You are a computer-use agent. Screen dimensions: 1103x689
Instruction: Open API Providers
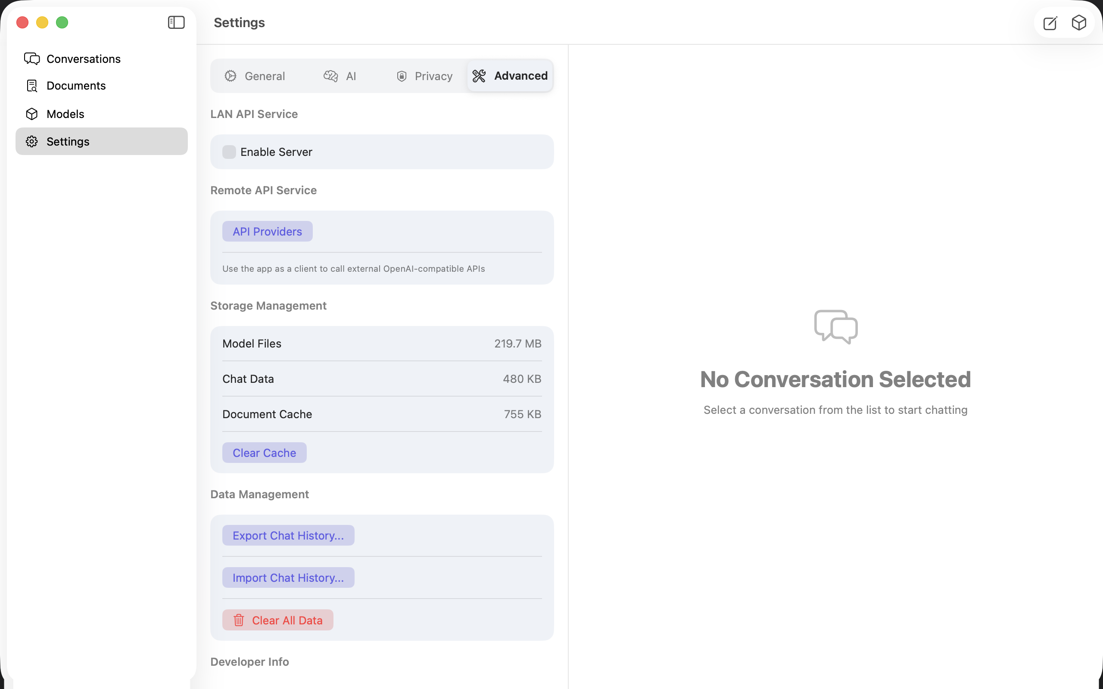(268, 232)
